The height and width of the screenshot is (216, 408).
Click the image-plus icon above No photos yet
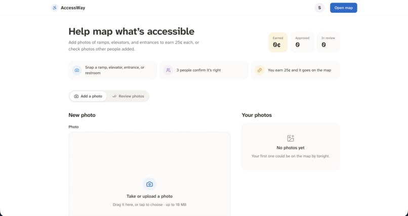coord(291,138)
